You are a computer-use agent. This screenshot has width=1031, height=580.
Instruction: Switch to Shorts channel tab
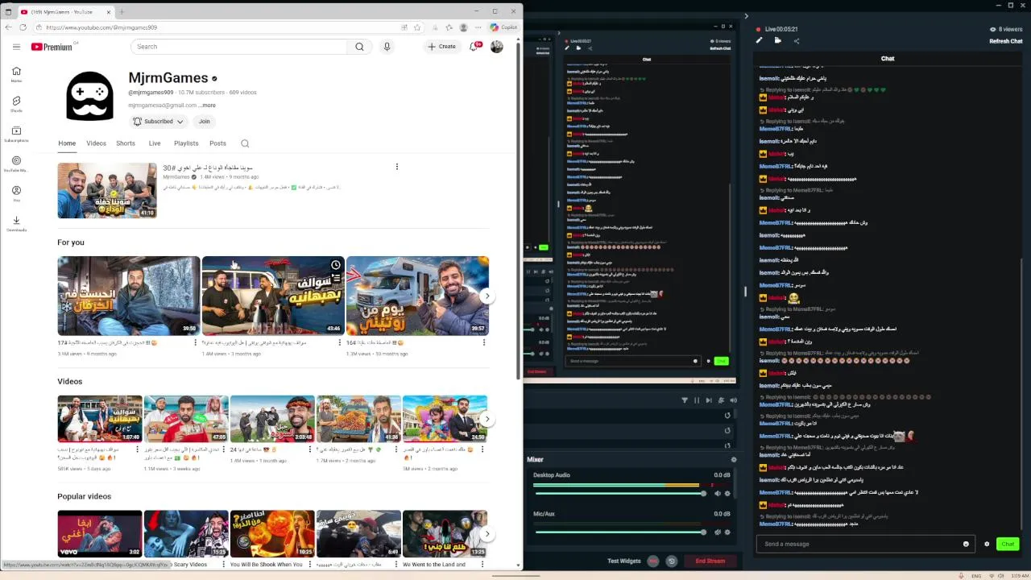[126, 143]
